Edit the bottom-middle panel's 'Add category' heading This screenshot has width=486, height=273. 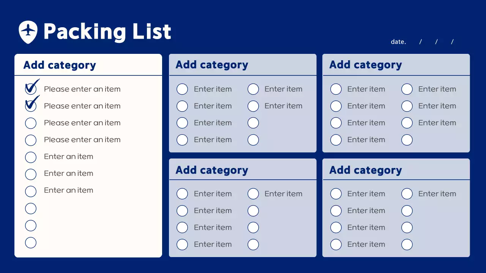pos(212,170)
